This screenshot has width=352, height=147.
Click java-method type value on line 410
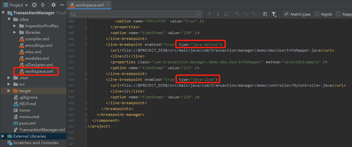point(205,44)
